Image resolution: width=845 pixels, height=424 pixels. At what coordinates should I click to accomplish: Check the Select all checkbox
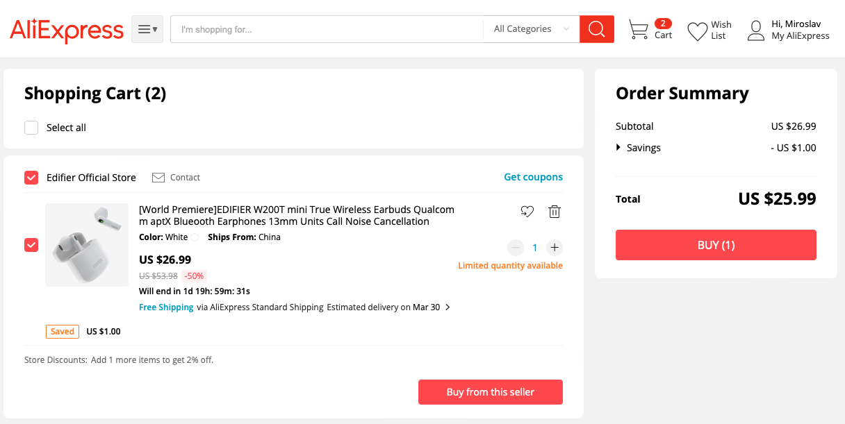[x=31, y=128]
